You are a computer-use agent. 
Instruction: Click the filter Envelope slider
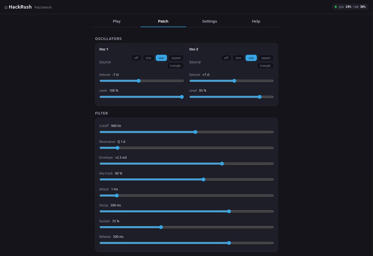pyautogui.click(x=186, y=164)
